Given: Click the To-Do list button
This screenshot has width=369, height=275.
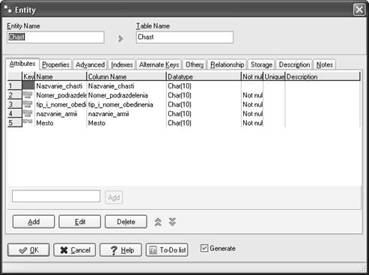Looking at the screenshot, I should [x=167, y=250].
